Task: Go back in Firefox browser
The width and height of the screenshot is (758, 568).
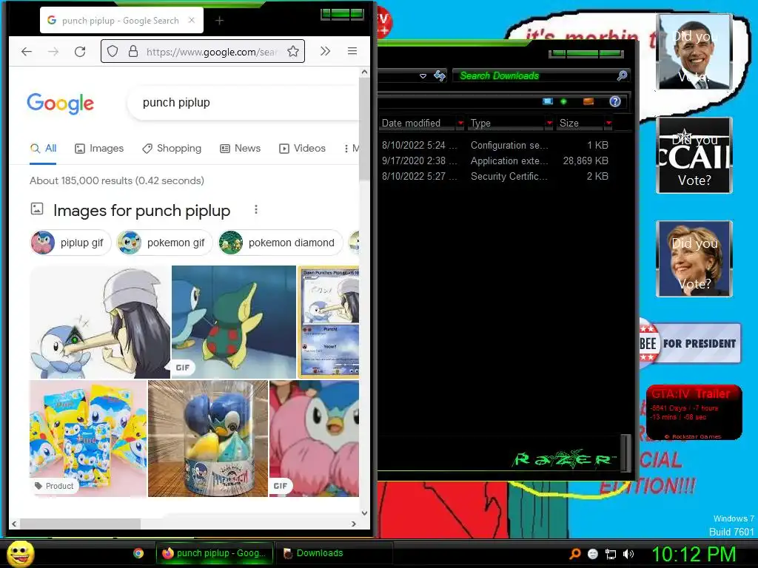Action: [x=27, y=51]
